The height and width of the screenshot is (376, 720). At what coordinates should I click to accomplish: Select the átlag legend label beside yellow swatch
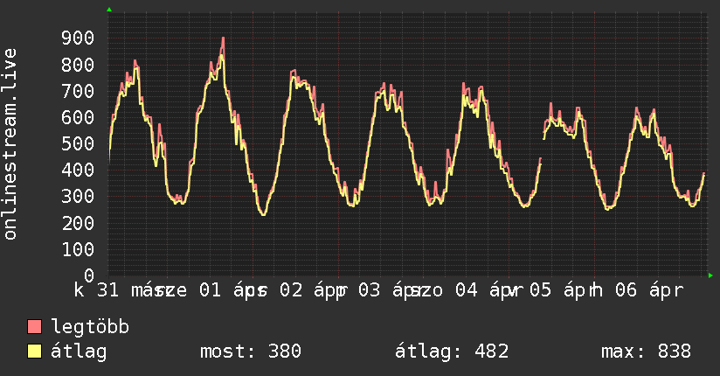79,352
